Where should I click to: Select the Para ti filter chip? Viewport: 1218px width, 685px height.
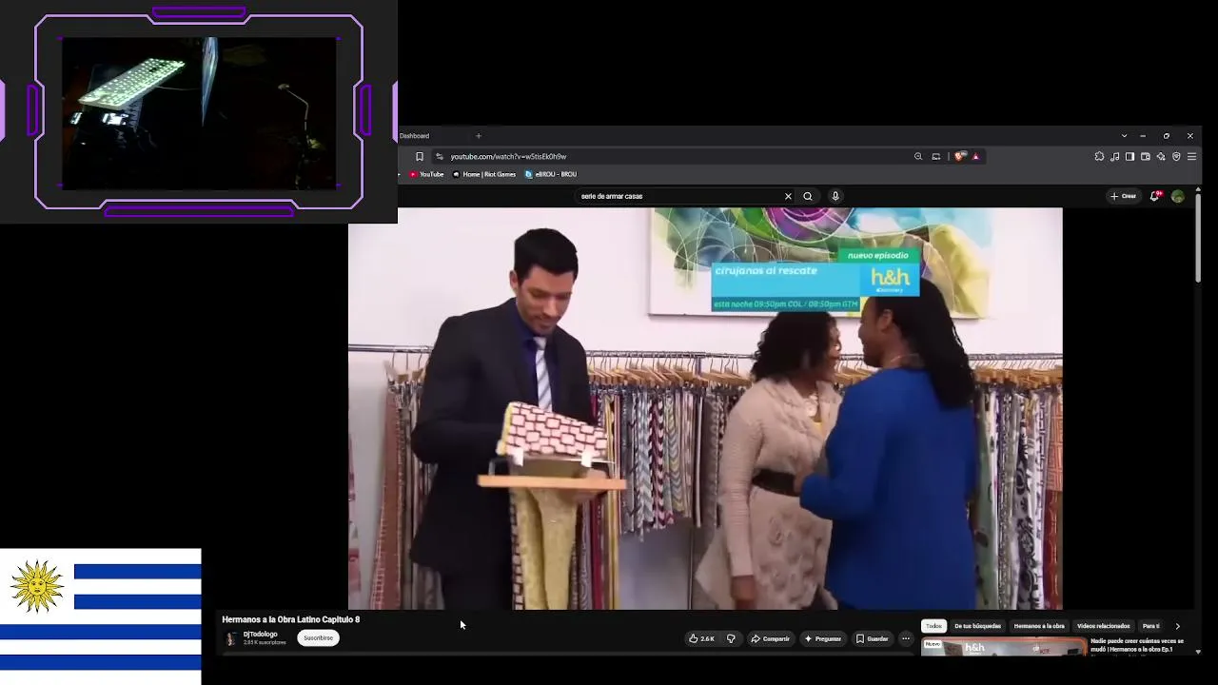coord(1151,626)
